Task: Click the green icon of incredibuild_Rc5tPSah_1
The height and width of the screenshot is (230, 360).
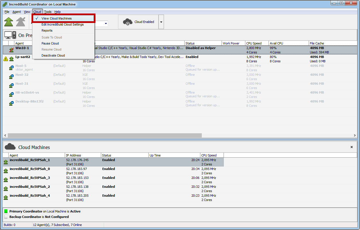Action: point(6,162)
